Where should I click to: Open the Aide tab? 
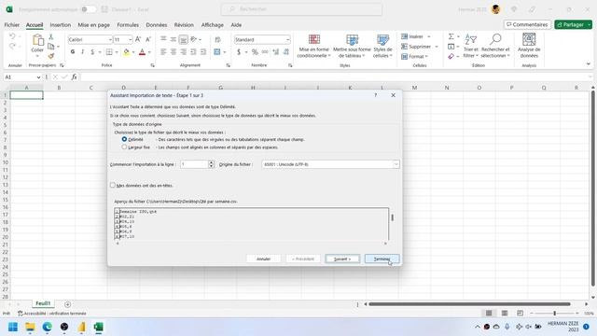[236, 25]
